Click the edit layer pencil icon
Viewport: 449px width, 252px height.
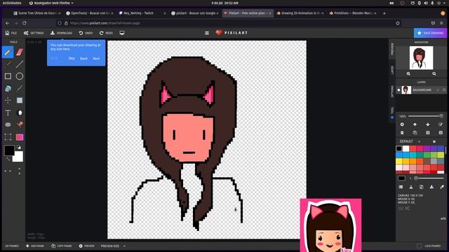[441, 125]
